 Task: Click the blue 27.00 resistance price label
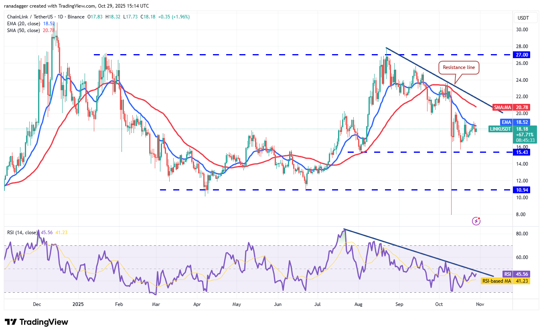[x=521, y=55]
